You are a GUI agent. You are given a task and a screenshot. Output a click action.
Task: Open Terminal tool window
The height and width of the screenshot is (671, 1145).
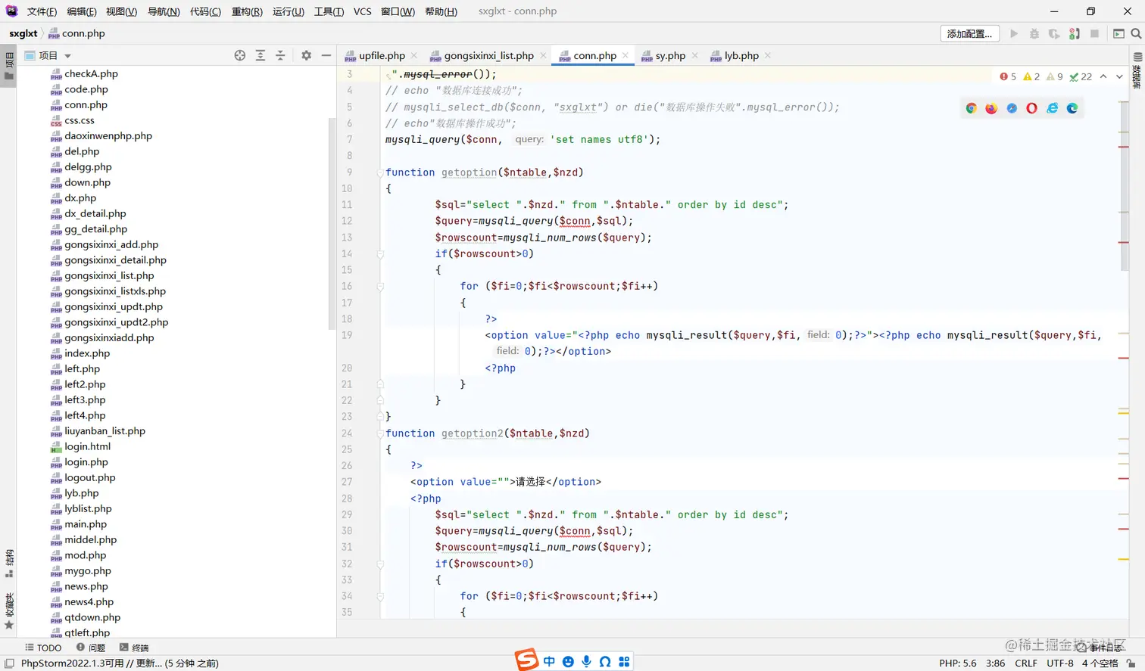[x=134, y=648]
